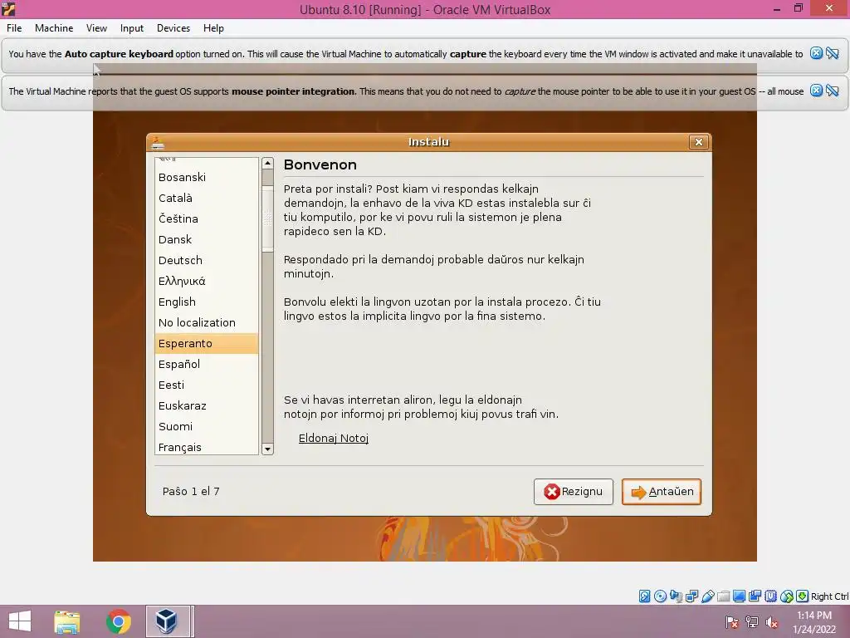The width and height of the screenshot is (850, 638).
Task: Select Español in the language list
Action: [207, 364]
